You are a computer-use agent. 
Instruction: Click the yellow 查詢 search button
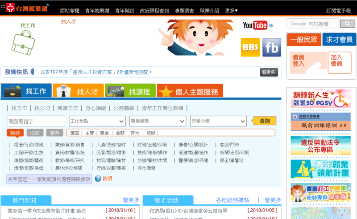[x=264, y=121]
